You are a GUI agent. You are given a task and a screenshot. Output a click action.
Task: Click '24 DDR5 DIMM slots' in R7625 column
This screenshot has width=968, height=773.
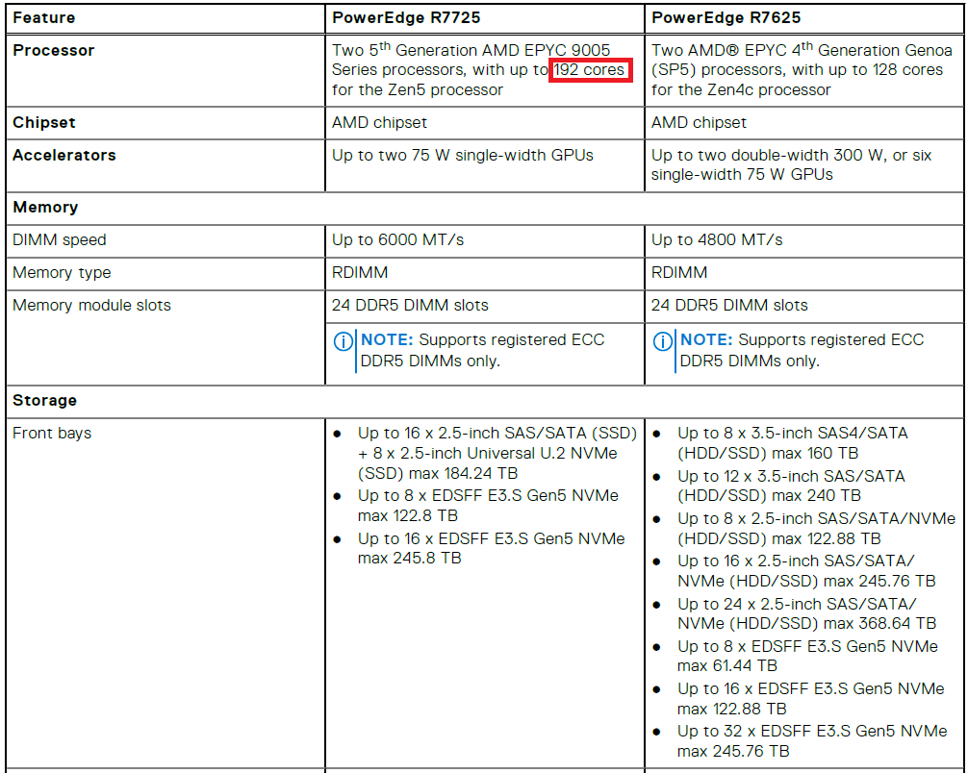(729, 306)
